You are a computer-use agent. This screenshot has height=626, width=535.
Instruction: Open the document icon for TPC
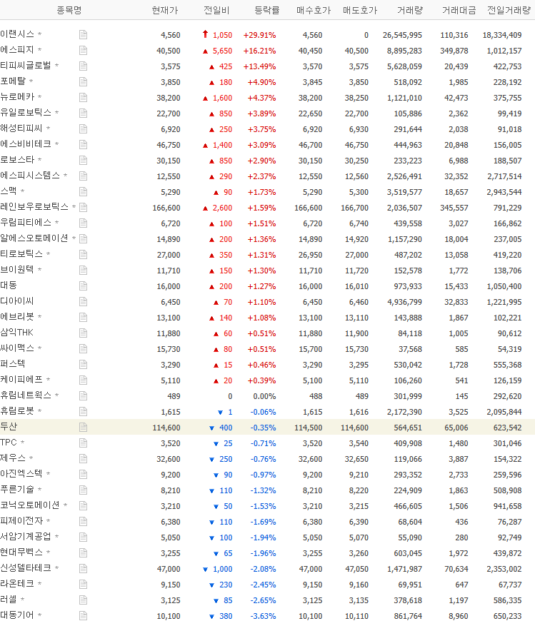[x=83, y=443]
